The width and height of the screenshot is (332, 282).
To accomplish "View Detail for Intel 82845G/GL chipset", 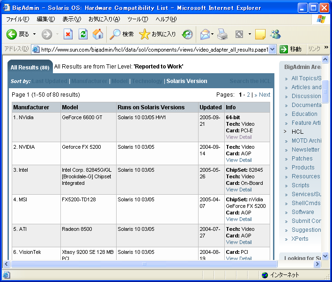I will pyautogui.click(x=239, y=190).
